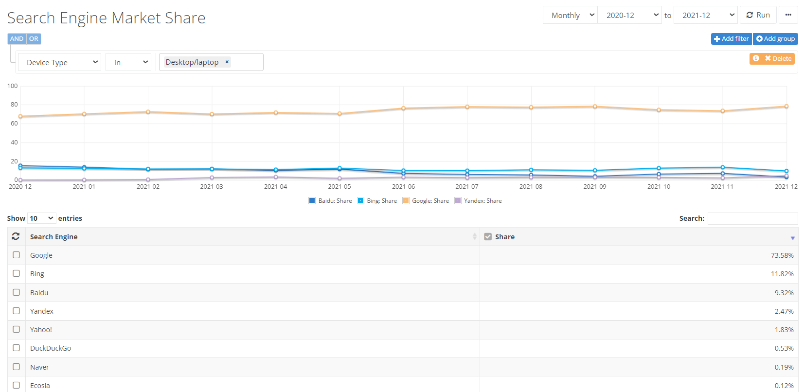Click the Run button
This screenshot has width=804, height=392.
758,15
